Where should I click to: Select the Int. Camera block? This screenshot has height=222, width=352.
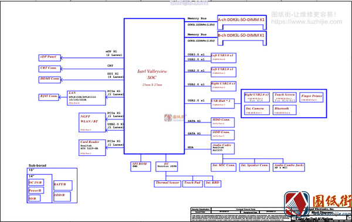pos(257,110)
